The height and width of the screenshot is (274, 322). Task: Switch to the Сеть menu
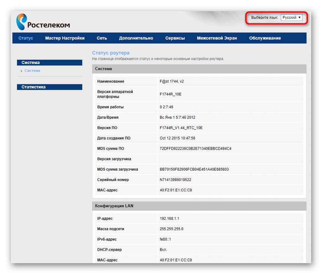(102, 38)
